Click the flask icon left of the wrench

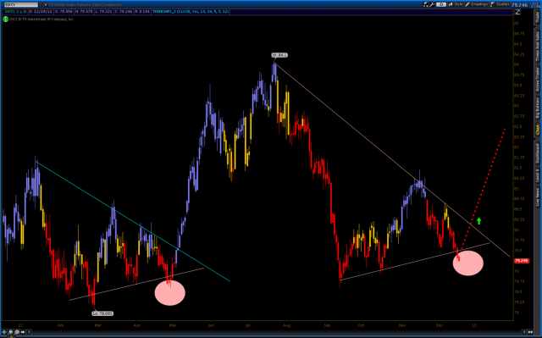(x=426, y=4)
